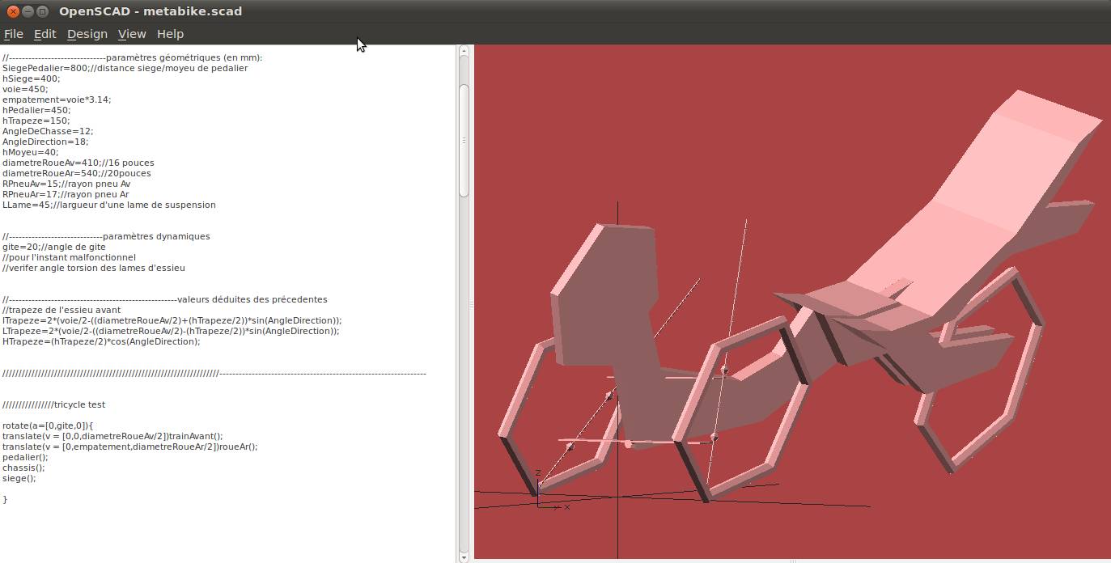Click the editor scrollbar down arrow

point(464,557)
